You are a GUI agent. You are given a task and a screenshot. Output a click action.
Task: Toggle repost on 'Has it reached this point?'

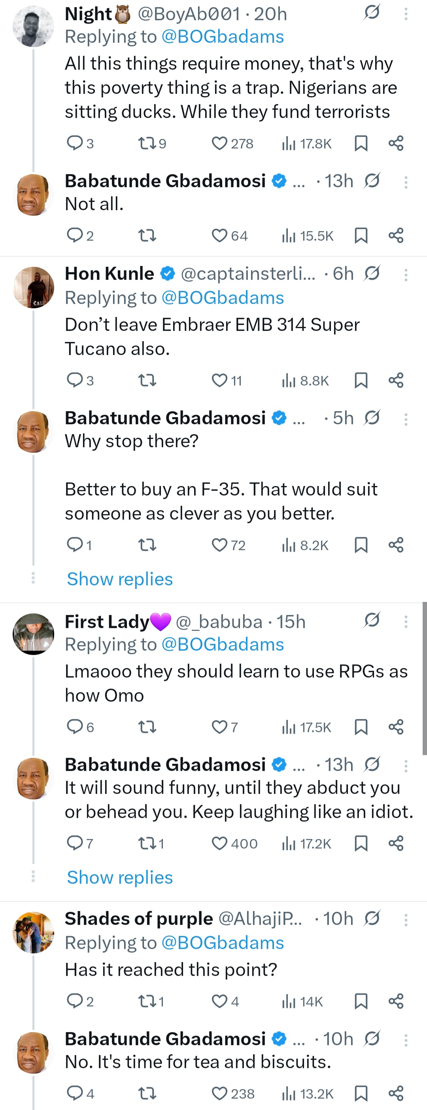coord(146,1002)
